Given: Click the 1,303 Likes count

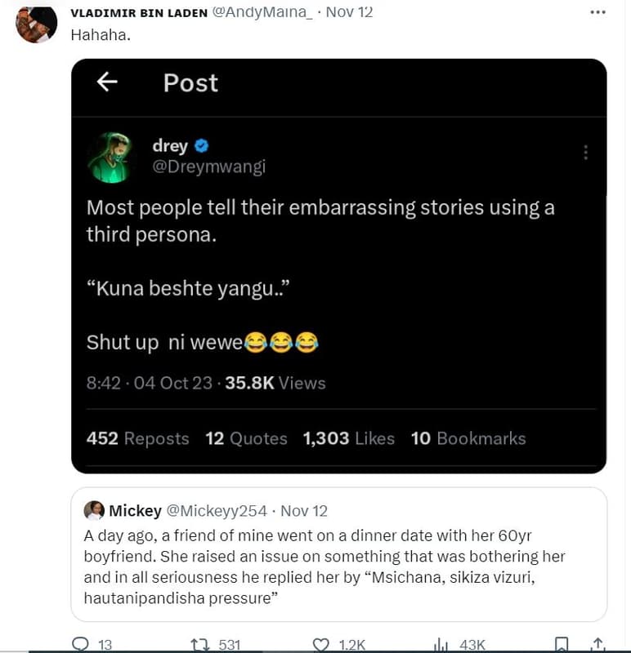Looking at the screenshot, I should (x=348, y=438).
